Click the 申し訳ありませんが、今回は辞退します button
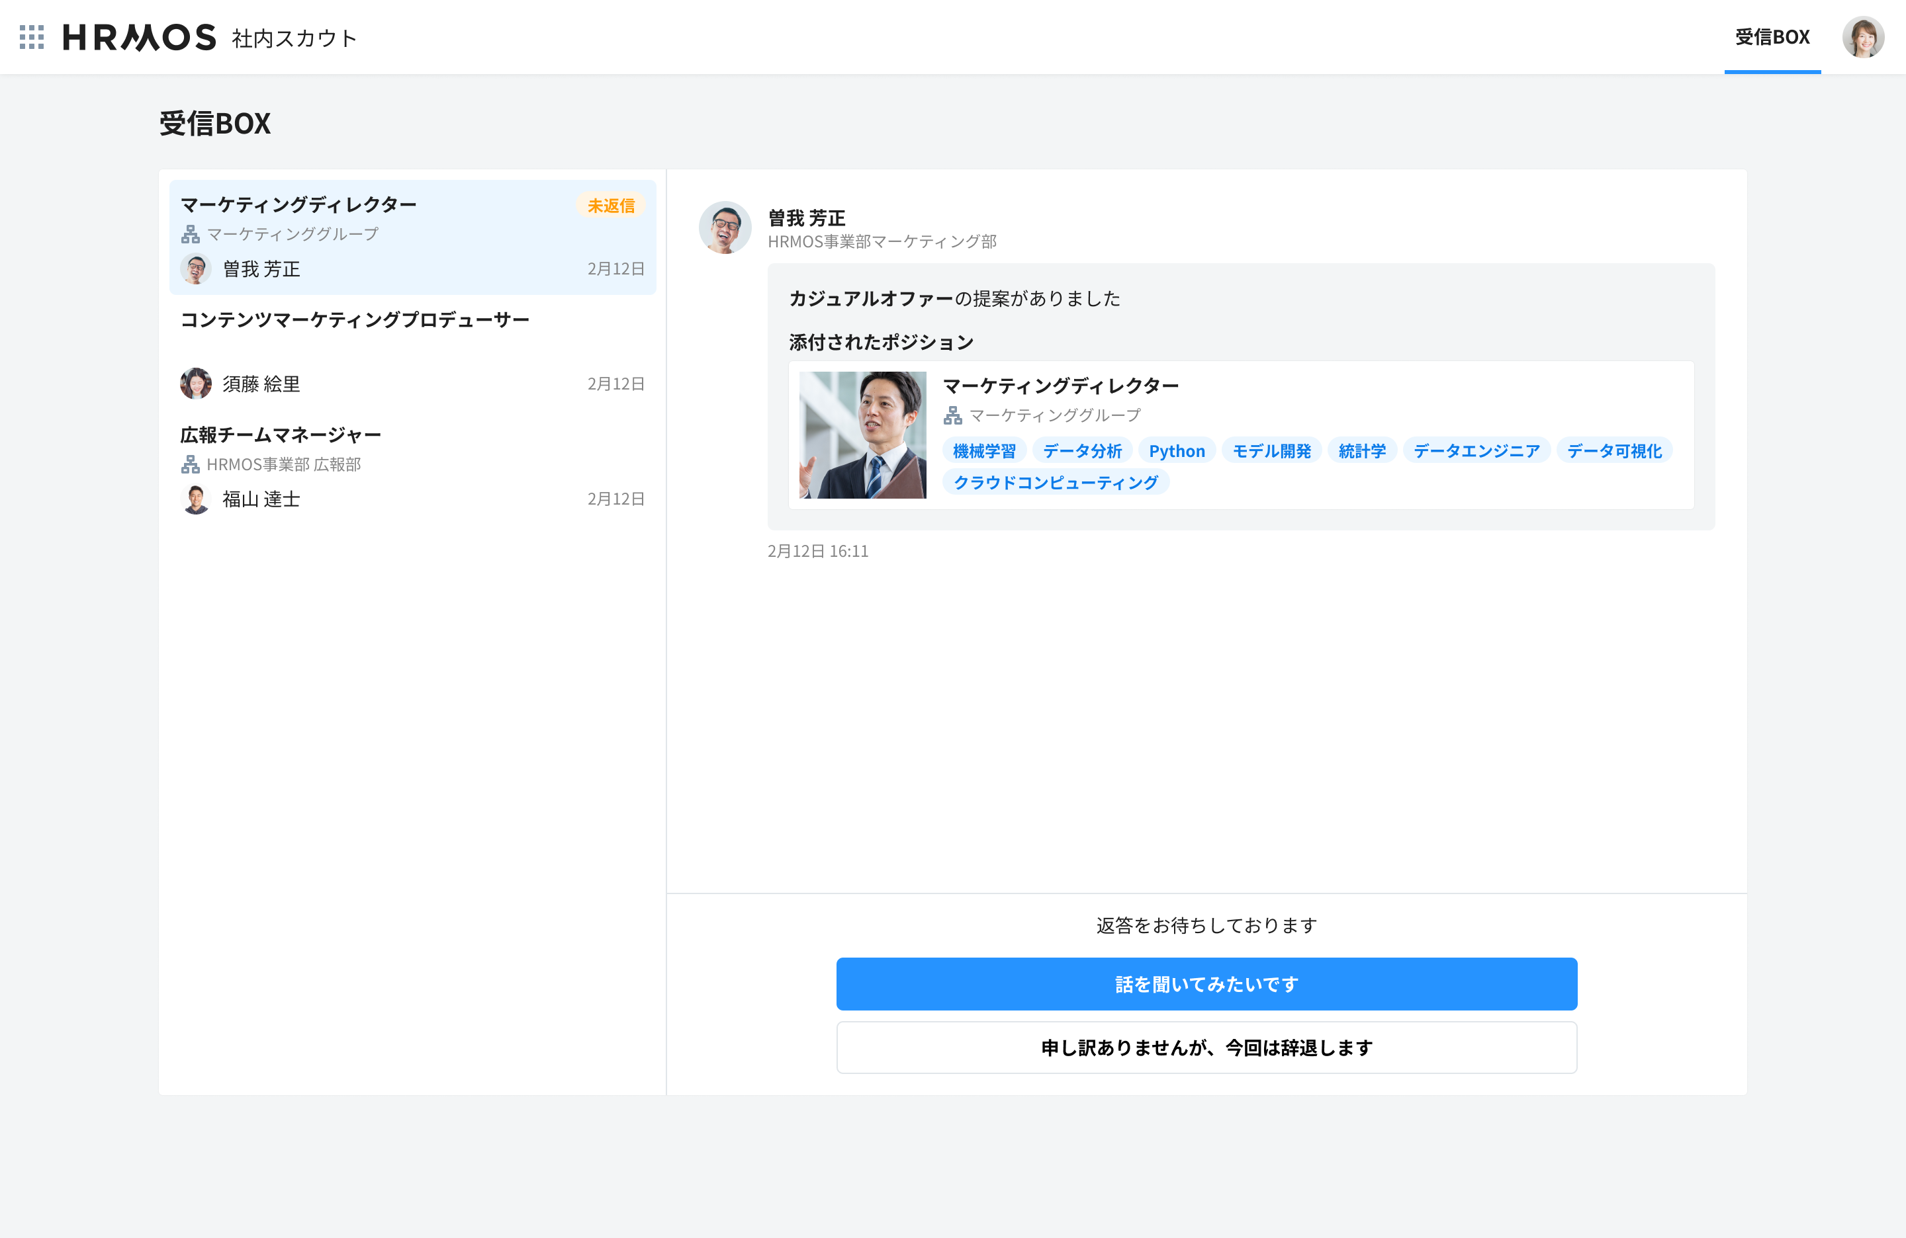 [1206, 1048]
